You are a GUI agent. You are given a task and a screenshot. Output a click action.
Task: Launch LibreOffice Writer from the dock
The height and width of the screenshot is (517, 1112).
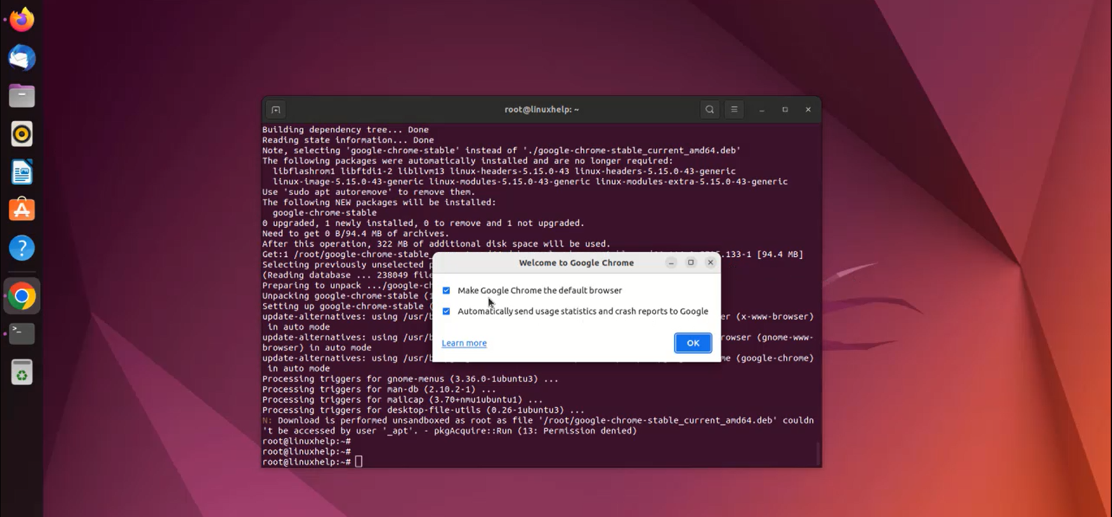22,173
